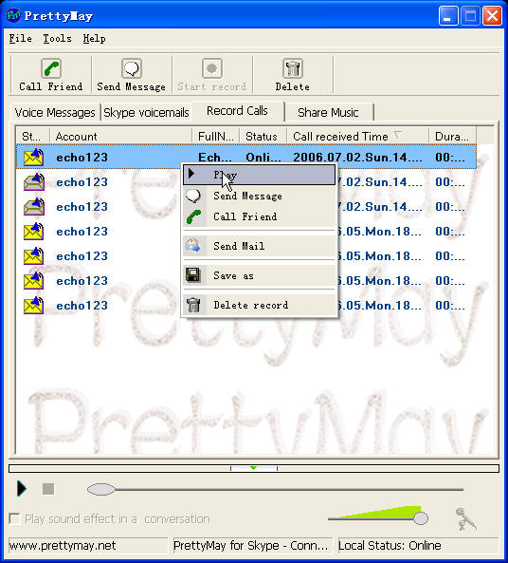Close the PrettyMay window

[x=492, y=16]
